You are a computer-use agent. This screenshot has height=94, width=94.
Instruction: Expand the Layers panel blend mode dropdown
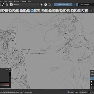pos(92,74)
